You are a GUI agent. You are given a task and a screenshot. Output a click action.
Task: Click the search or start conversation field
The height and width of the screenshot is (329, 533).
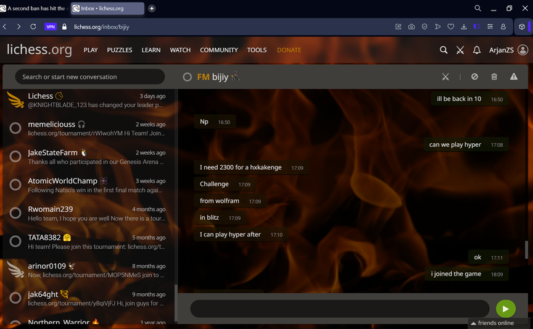click(90, 77)
